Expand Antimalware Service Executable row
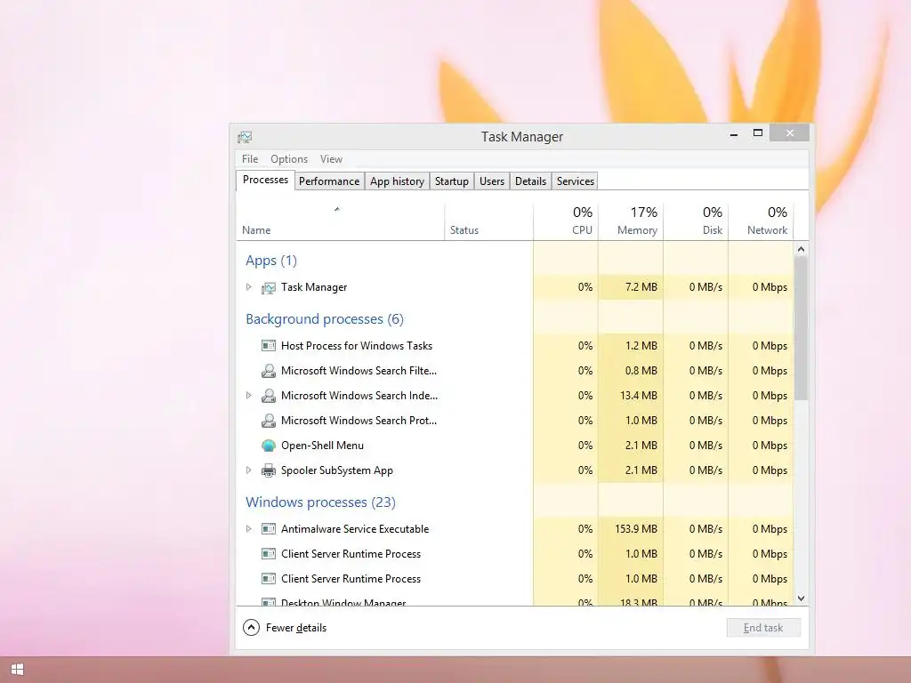911x683 pixels. pos(249,529)
